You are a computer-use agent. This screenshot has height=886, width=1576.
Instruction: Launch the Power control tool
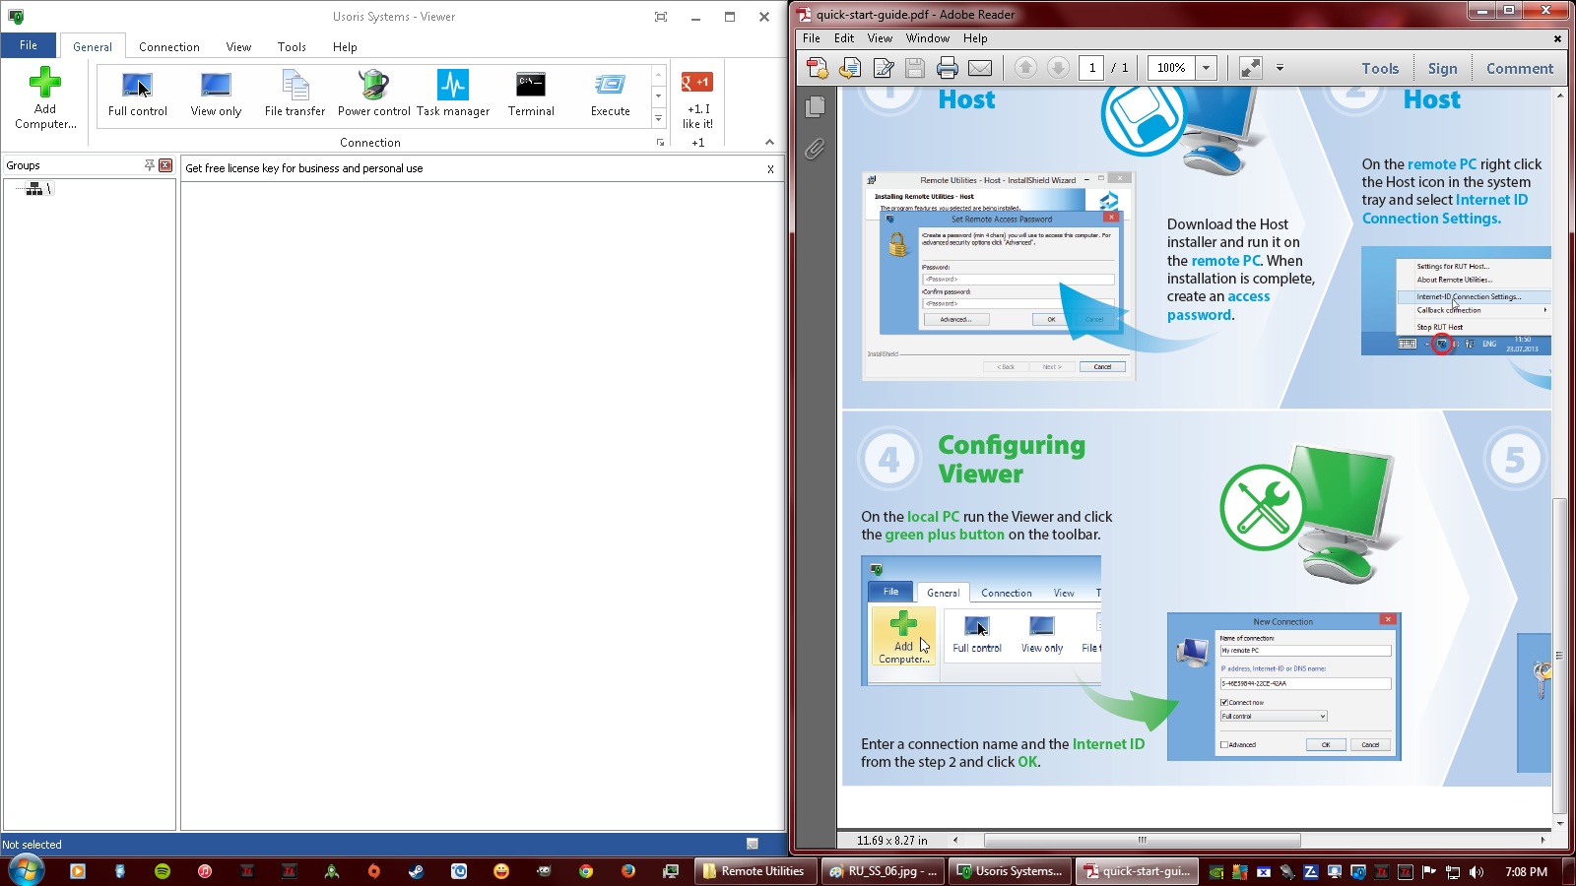coord(373,95)
